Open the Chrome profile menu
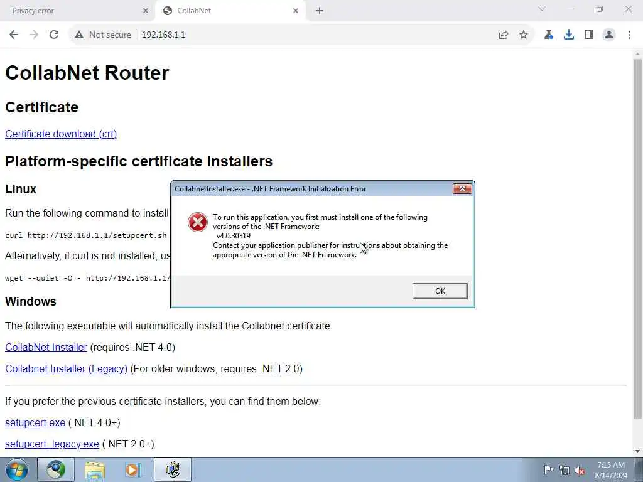This screenshot has width=643, height=482. (x=609, y=35)
